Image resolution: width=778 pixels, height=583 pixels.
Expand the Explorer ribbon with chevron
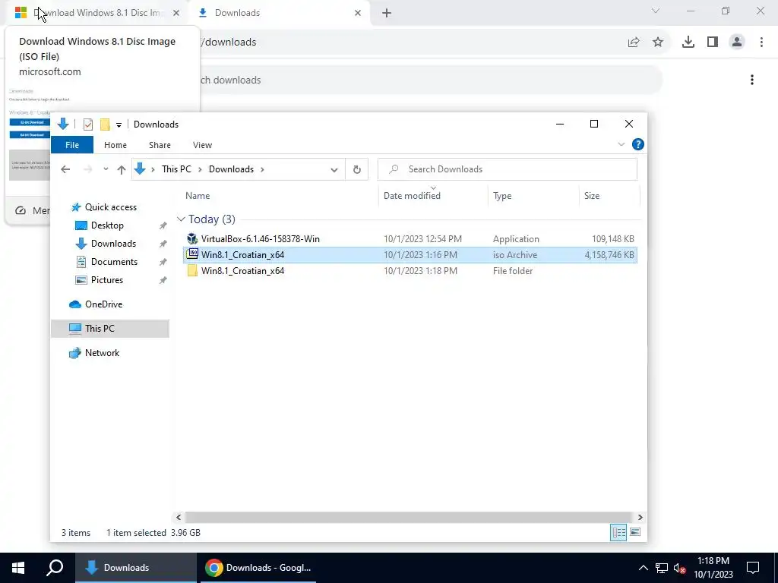(x=621, y=144)
